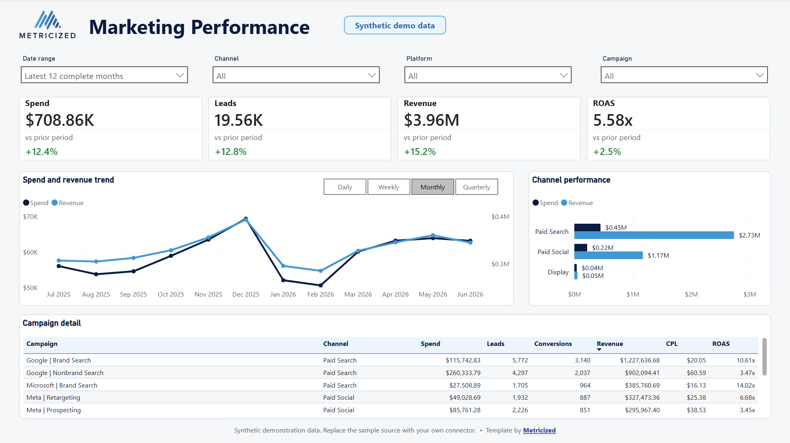
Task: Select the Google | Nonbrand Search row
Action: point(391,373)
